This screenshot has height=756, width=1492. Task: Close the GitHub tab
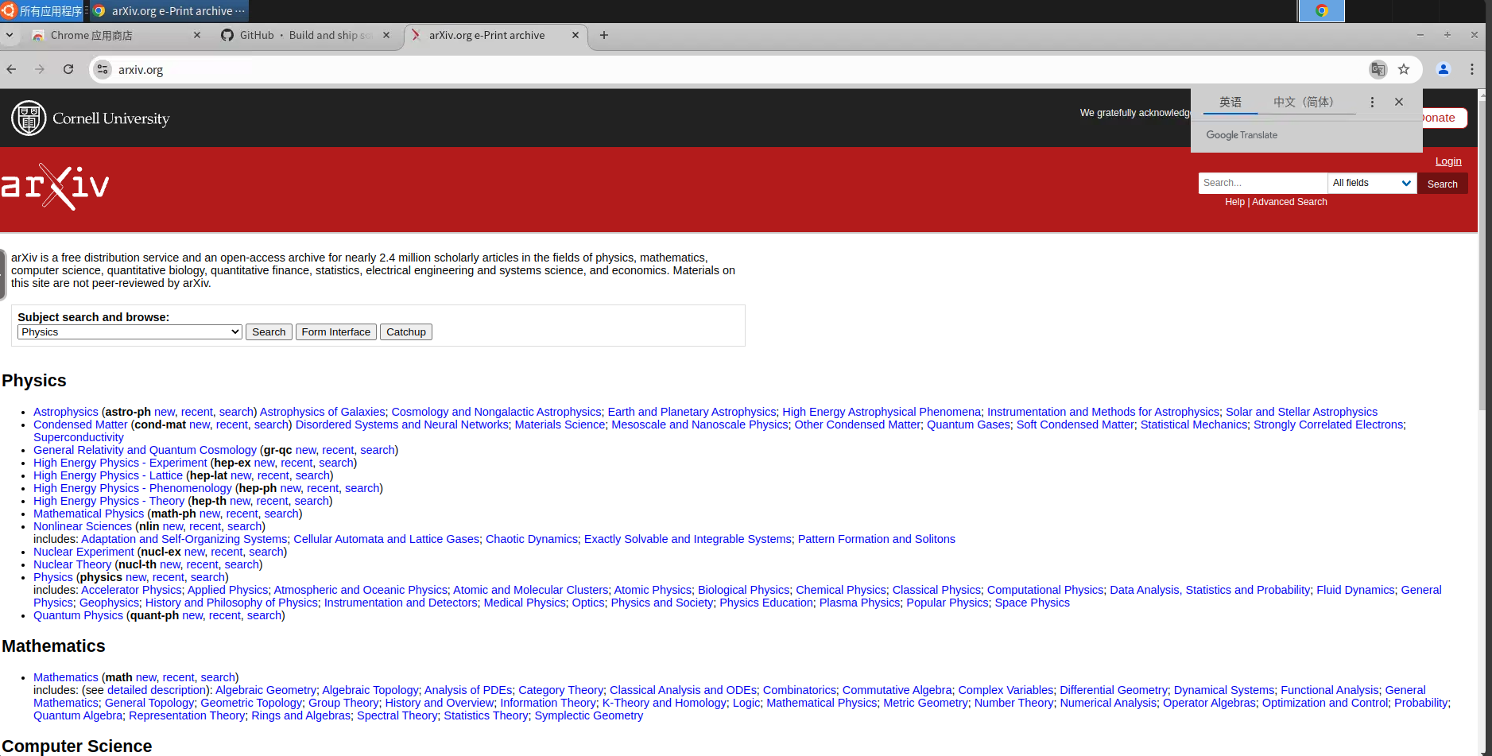point(386,35)
